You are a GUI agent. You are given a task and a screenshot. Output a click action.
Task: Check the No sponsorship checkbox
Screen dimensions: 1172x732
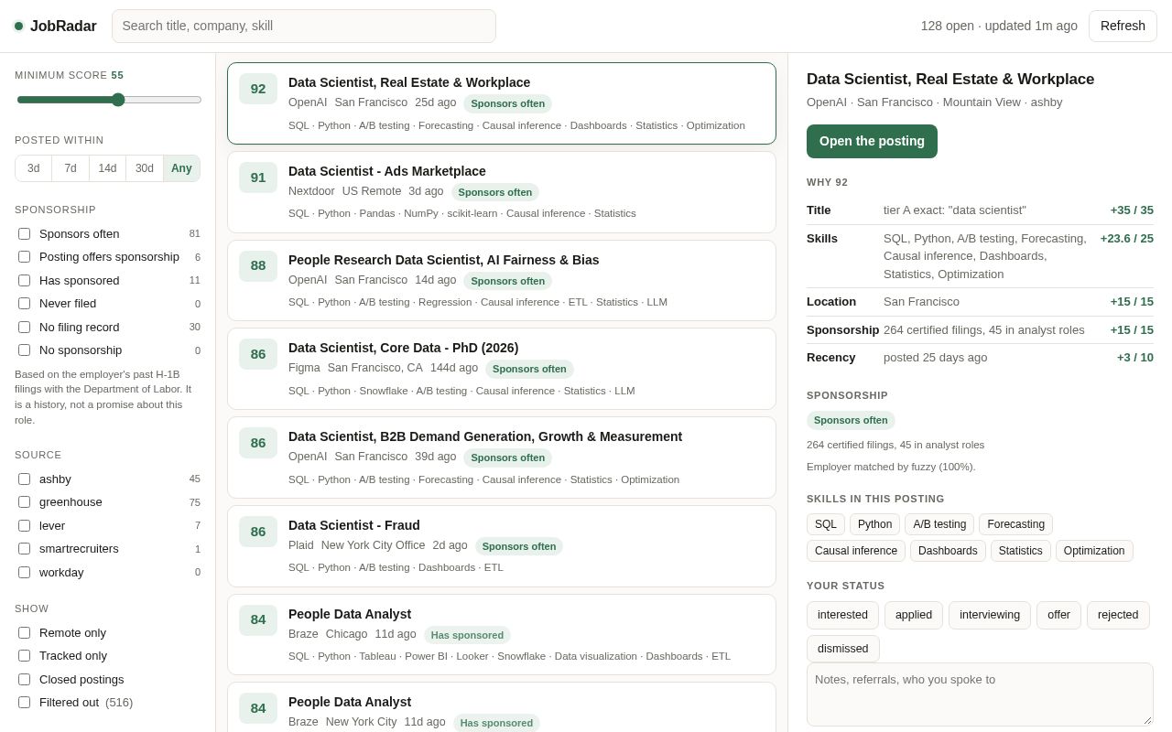24,350
